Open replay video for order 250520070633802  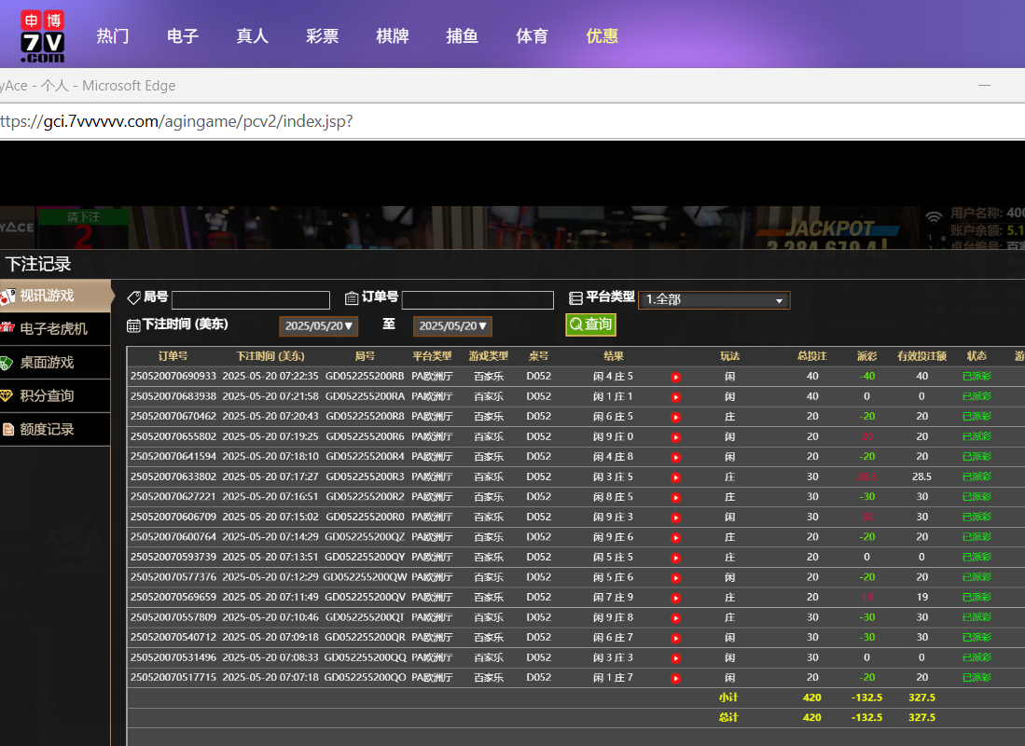pos(676,477)
